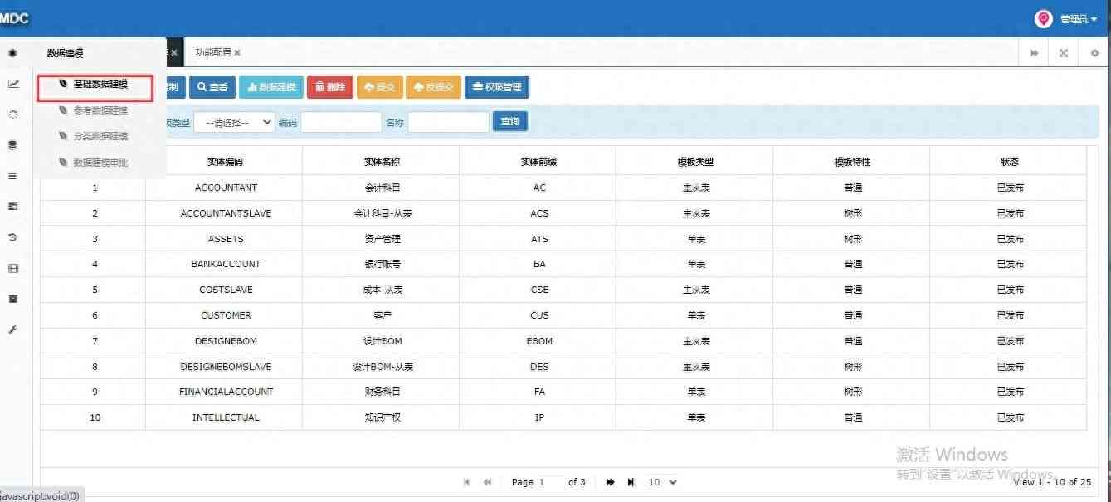The width and height of the screenshot is (1111, 502).
Task: Select the ACCOUNTANTSLAVE row
Action: (x=563, y=213)
